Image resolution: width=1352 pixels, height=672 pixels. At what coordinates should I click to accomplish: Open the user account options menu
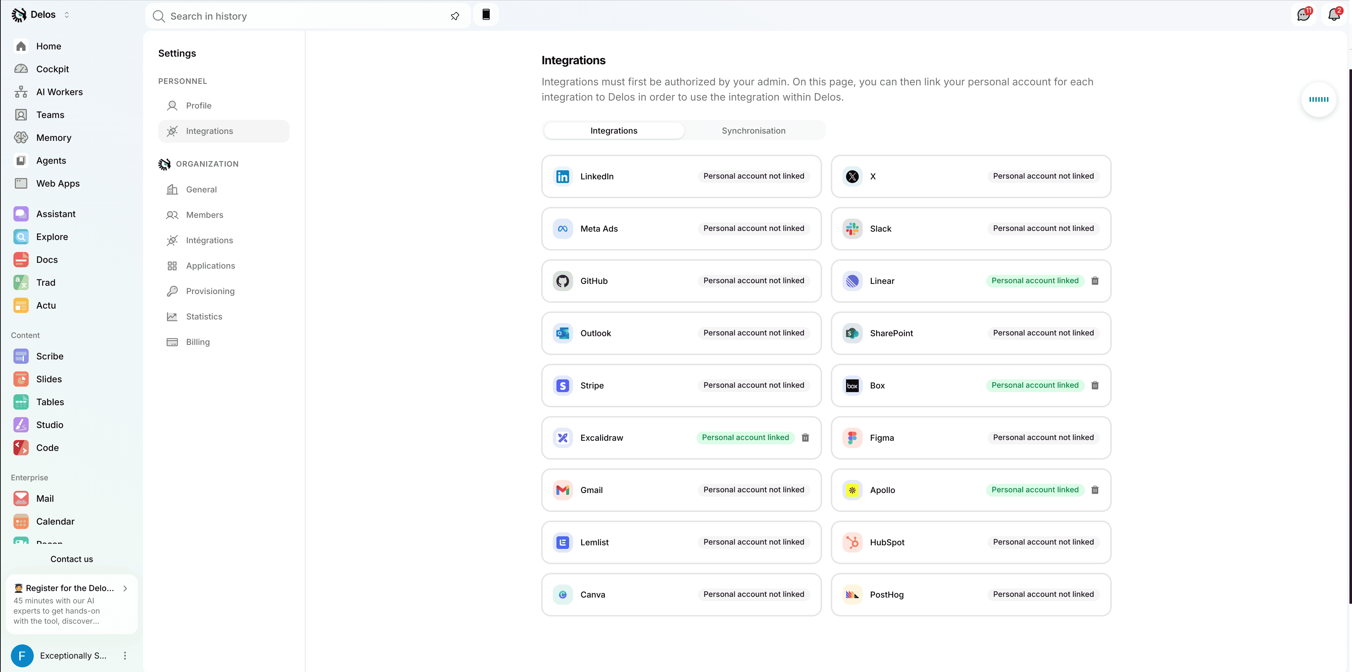(125, 656)
